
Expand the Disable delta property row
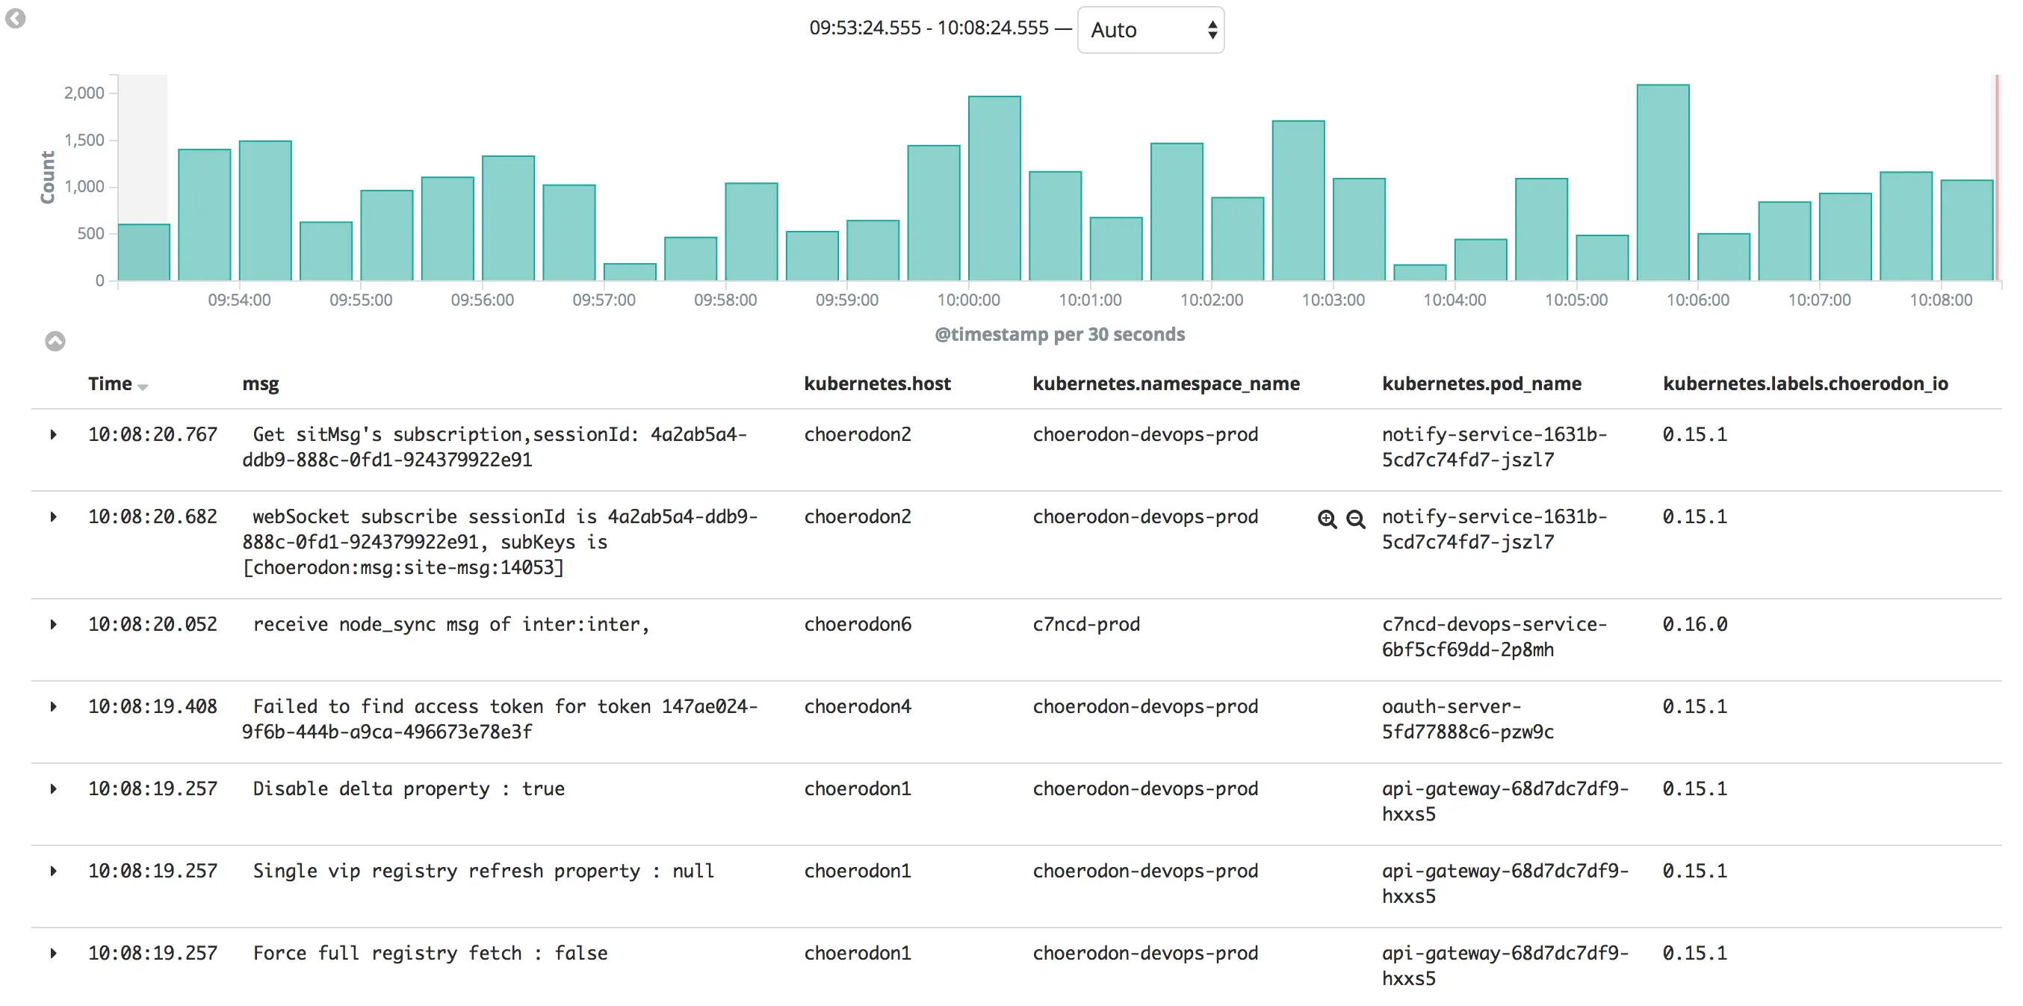(53, 789)
